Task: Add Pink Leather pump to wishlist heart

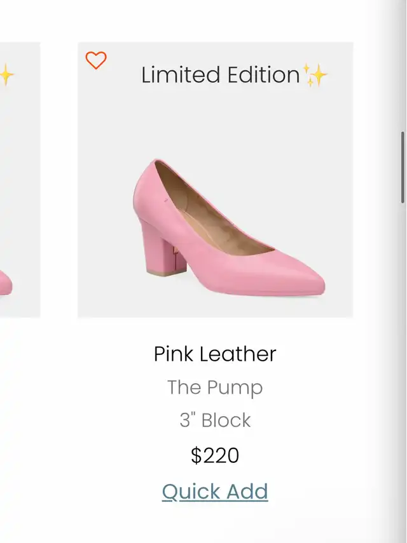Action: [96, 60]
